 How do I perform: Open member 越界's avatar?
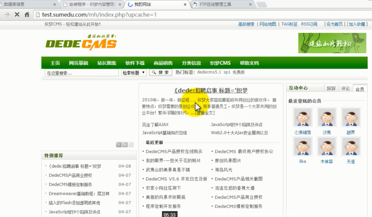click(351, 117)
